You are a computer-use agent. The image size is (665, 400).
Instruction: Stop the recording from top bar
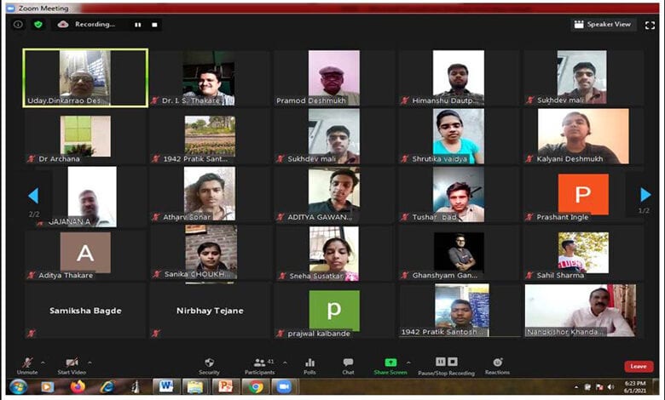(154, 25)
